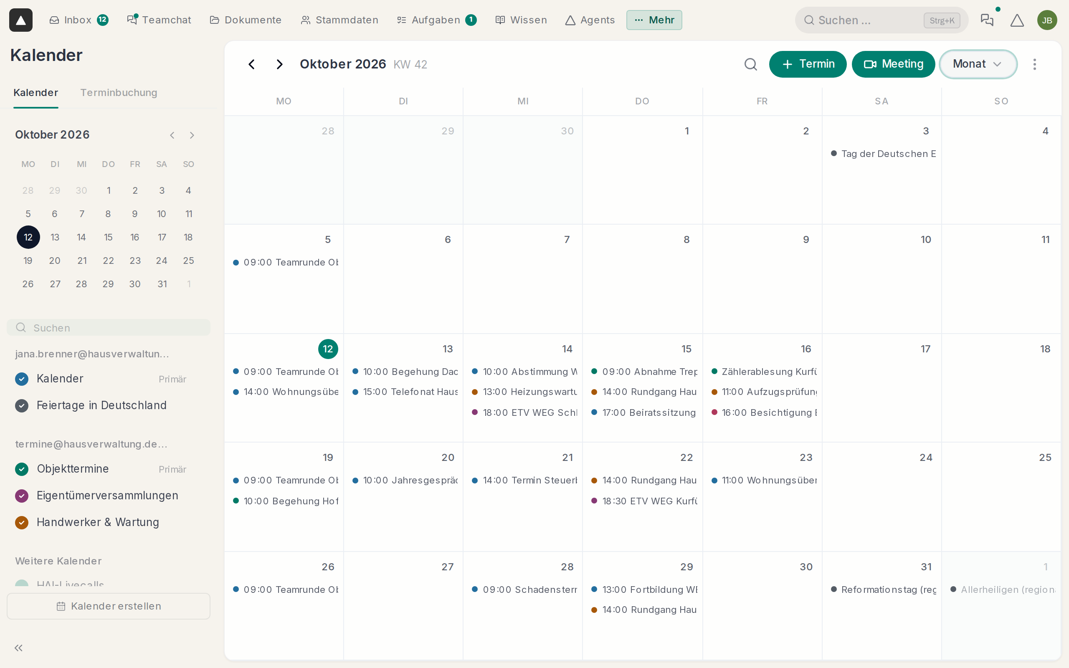Go to next month in main calendar
This screenshot has width=1069, height=668.
(279, 64)
